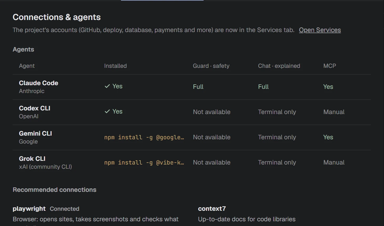The width and height of the screenshot is (384, 226).
Task: Click the Grok CLI npm install command
Action: pos(144,162)
